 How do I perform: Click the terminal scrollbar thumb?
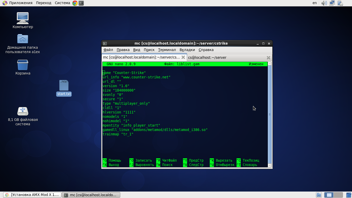pyautogui.click(x=270, y=114)
